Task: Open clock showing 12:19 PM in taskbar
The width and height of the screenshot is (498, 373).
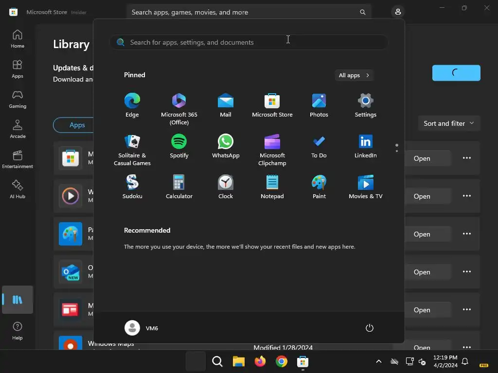Action: click(x=445, y=361)
